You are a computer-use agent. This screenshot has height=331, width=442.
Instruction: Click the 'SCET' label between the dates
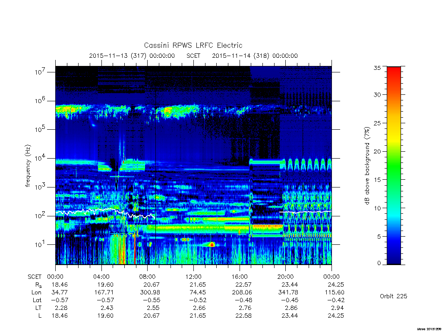tap(193, 56)
